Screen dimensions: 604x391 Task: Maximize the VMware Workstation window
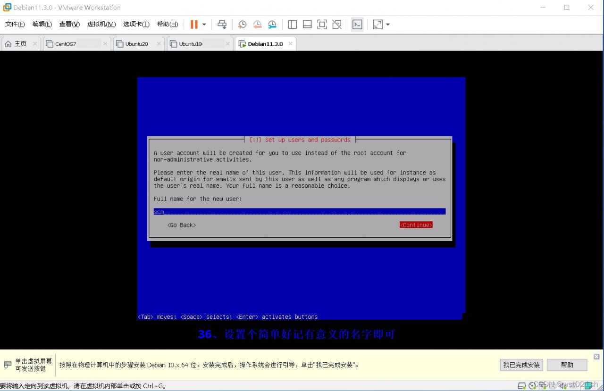click(x=567, y=8)
